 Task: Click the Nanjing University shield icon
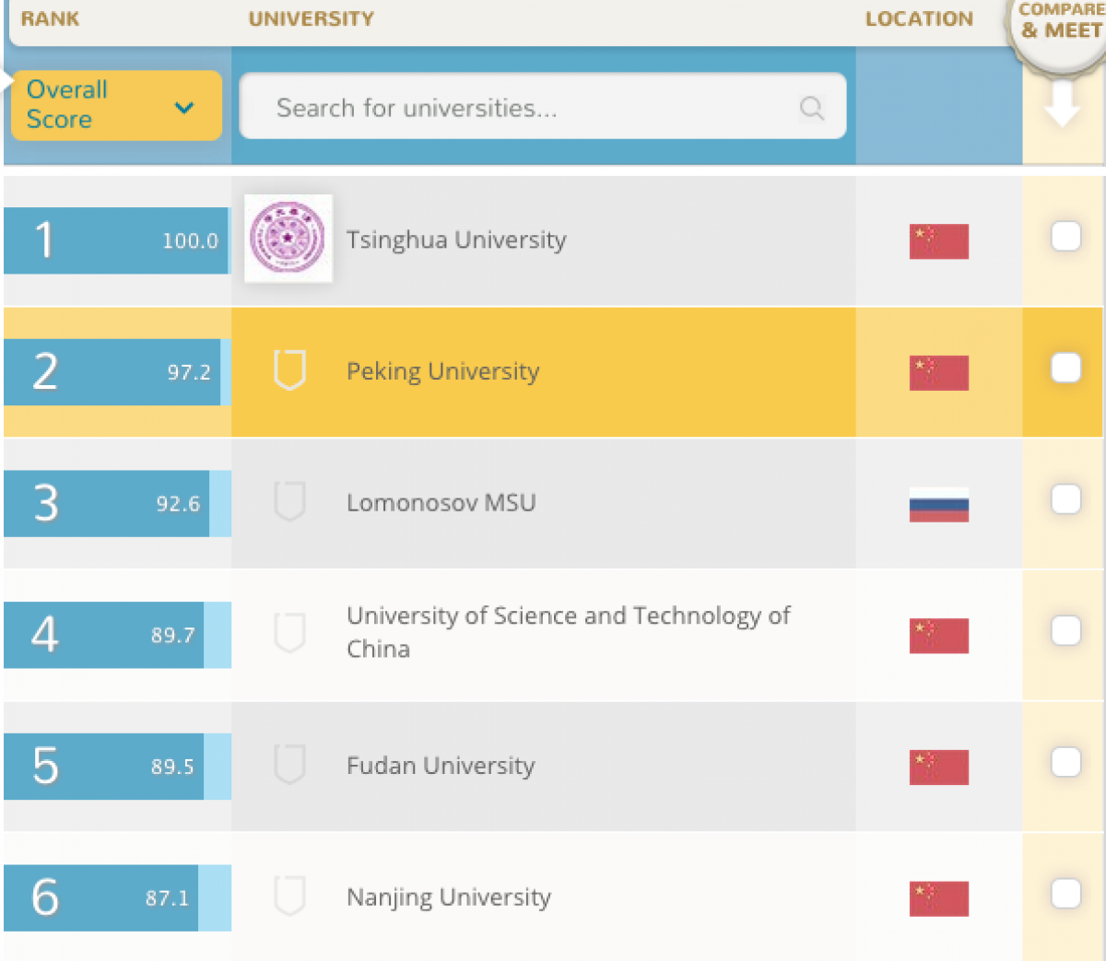point(289,897)
